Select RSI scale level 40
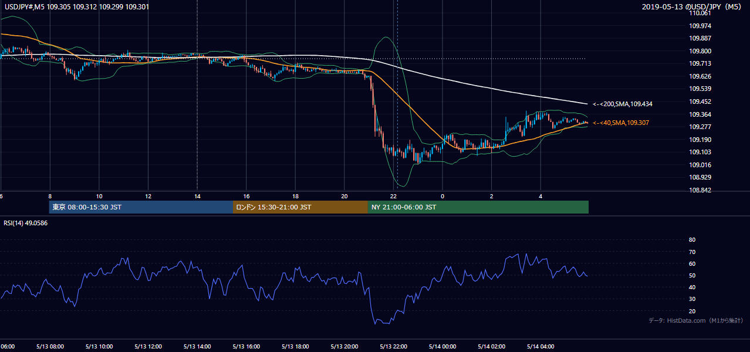The width and height of the screenshot is (750, 352). [692, 287]
